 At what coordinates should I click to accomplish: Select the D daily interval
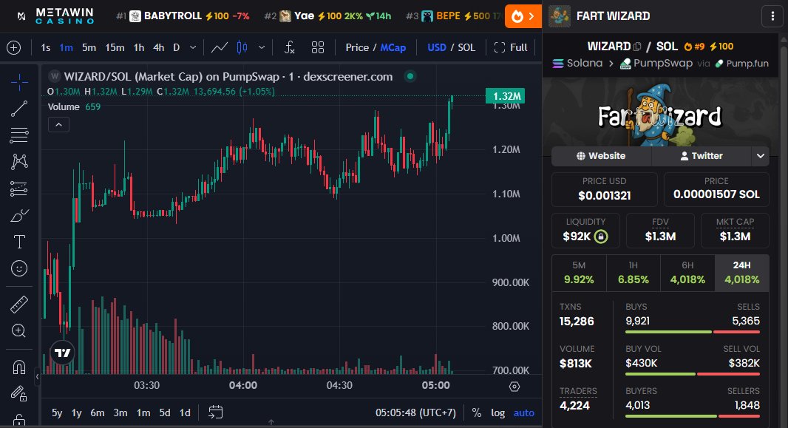(x=177, y=48)
